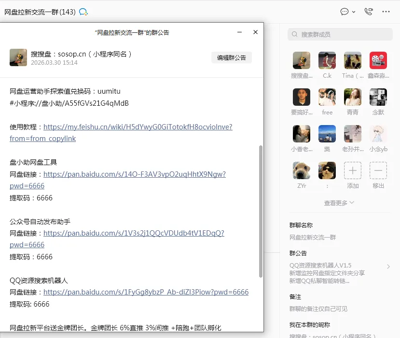The image size is (400, 338).
Task: Click the 移出 minus icon to remove members
Action: [x=378, y=170]
